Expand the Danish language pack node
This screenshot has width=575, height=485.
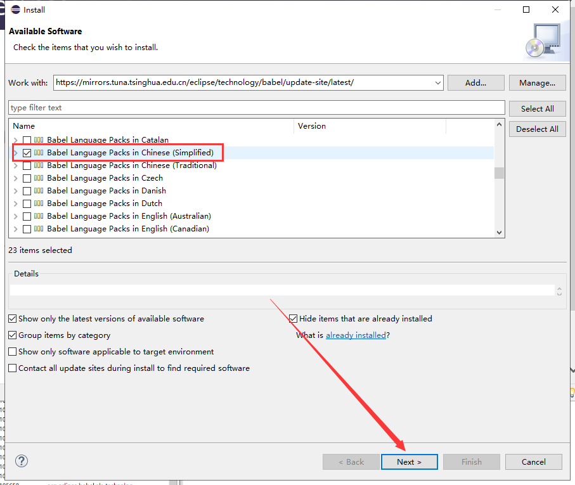coord(15,191)
